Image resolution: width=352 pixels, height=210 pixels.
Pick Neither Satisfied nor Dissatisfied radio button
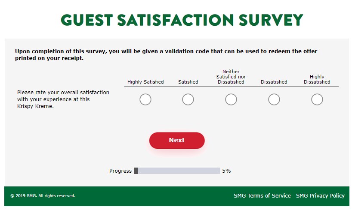tap(231, 99)
